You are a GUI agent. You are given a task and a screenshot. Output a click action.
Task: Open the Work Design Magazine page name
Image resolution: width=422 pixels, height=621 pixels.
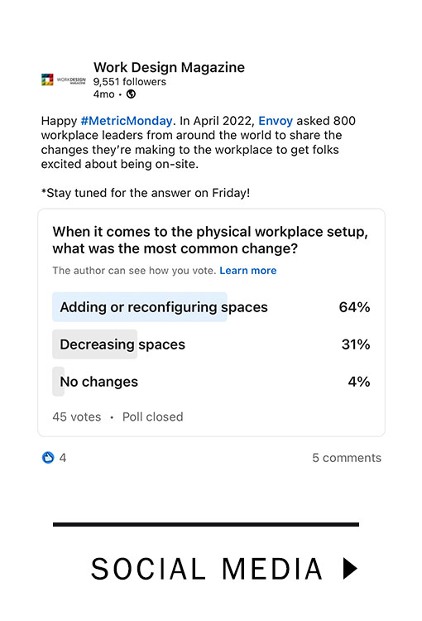coord(169,67)
